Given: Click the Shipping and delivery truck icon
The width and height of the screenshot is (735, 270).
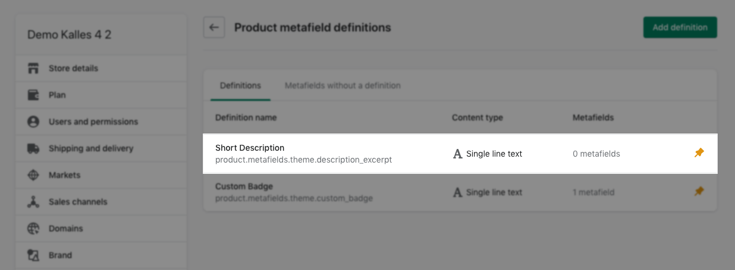Looking at the screenshot, I should pos(33,148).
